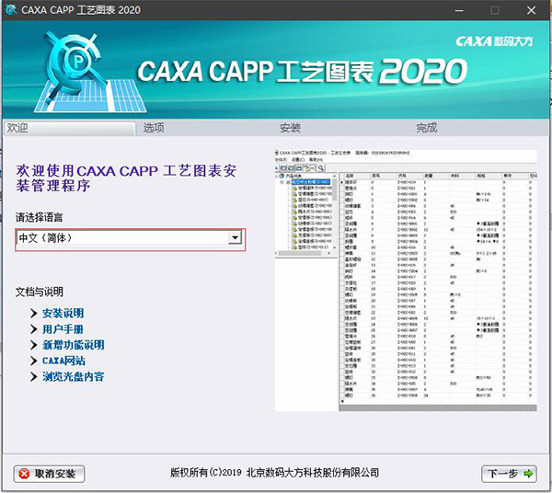Switch to the 选项 tab
The image size is (552, 493).
point(154,128)
